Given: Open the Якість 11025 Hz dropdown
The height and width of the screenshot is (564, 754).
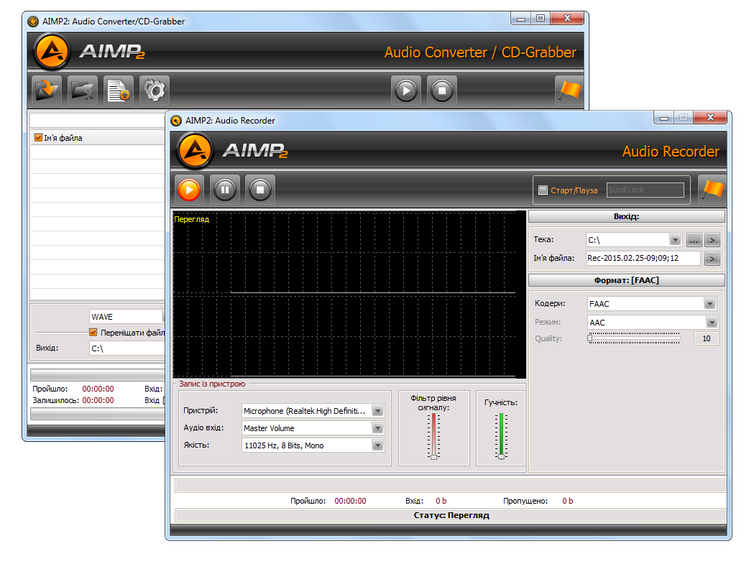Looking at the screenshot, I should point(377,445).
